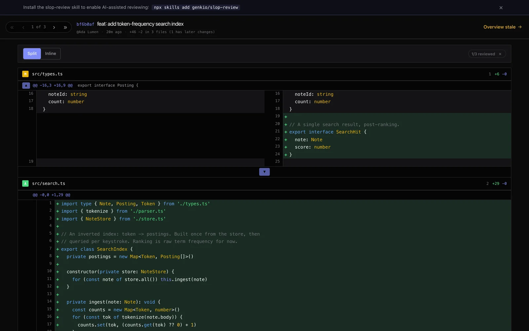The width and height of the screenshot is (529, 331).
Task: Click the '20m ago' timestamp
Action: coord(114,32)
